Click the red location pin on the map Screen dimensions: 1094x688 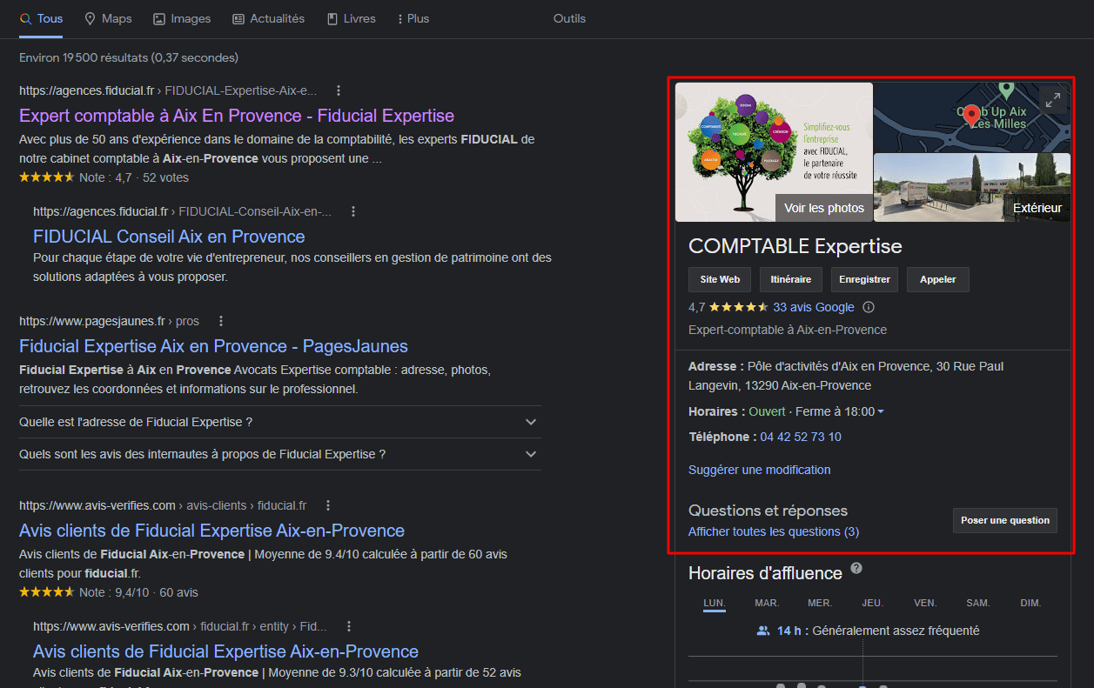point(972,115)
